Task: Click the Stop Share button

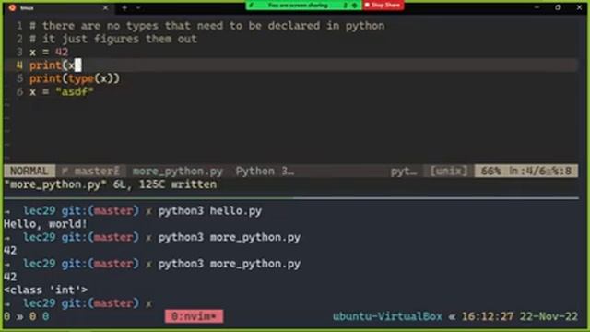Action: pyautogui.click(x=383, y=6)
